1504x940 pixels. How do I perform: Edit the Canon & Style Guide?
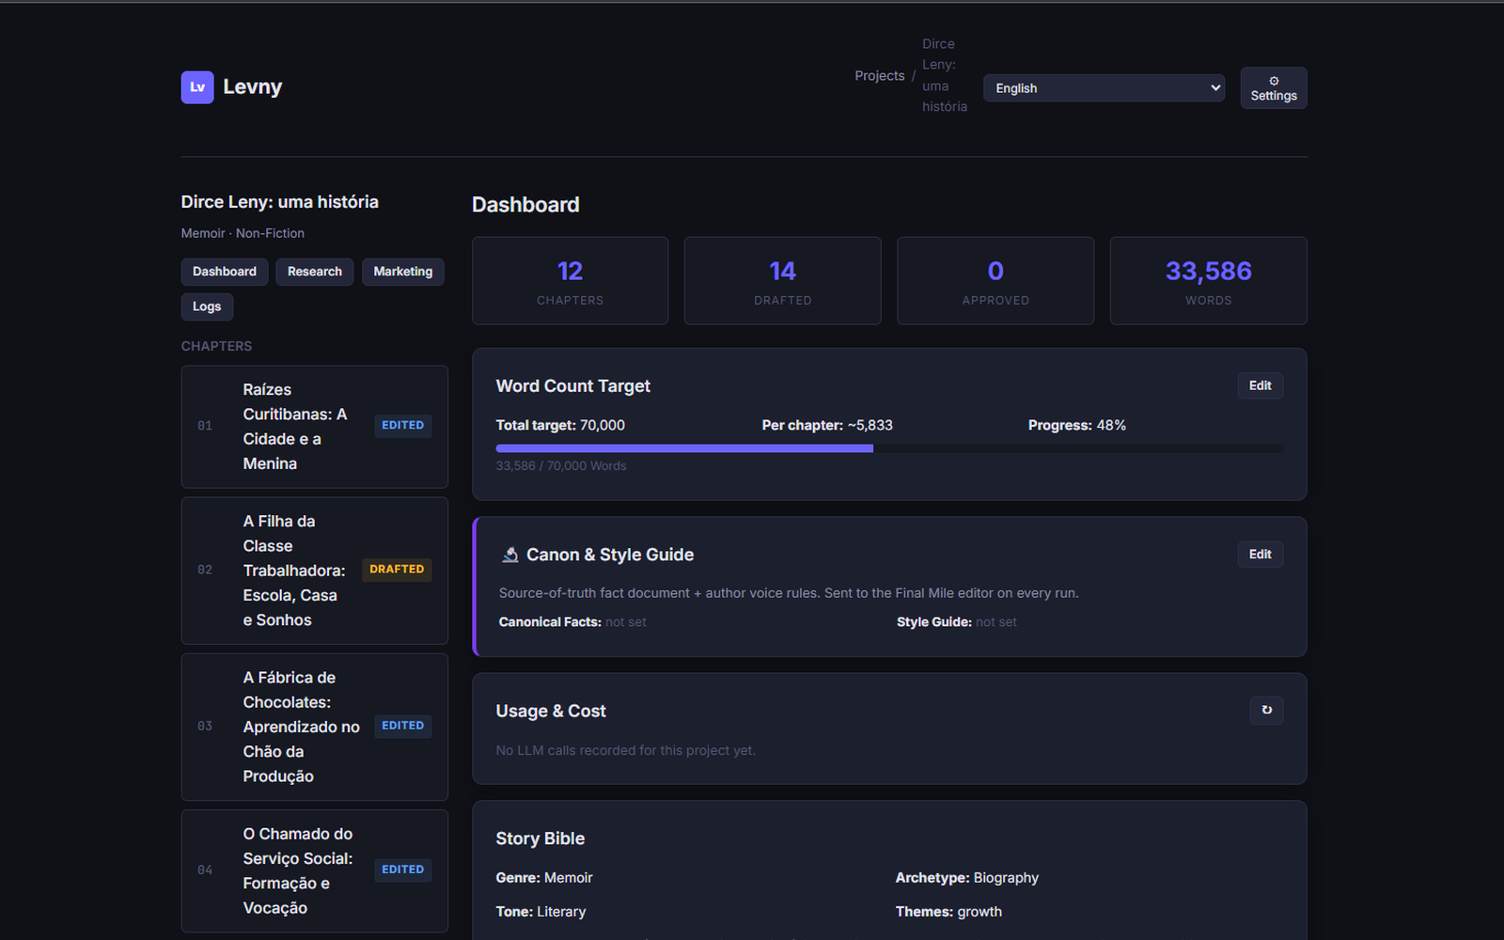pos(1260,555)
